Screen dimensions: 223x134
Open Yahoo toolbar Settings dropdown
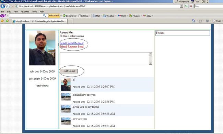click(x=84, y=16)
